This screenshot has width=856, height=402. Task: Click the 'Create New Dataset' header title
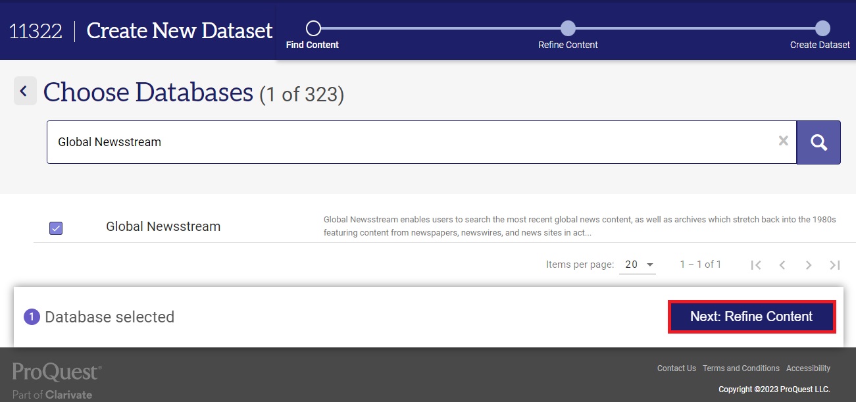tap(180, 30)
